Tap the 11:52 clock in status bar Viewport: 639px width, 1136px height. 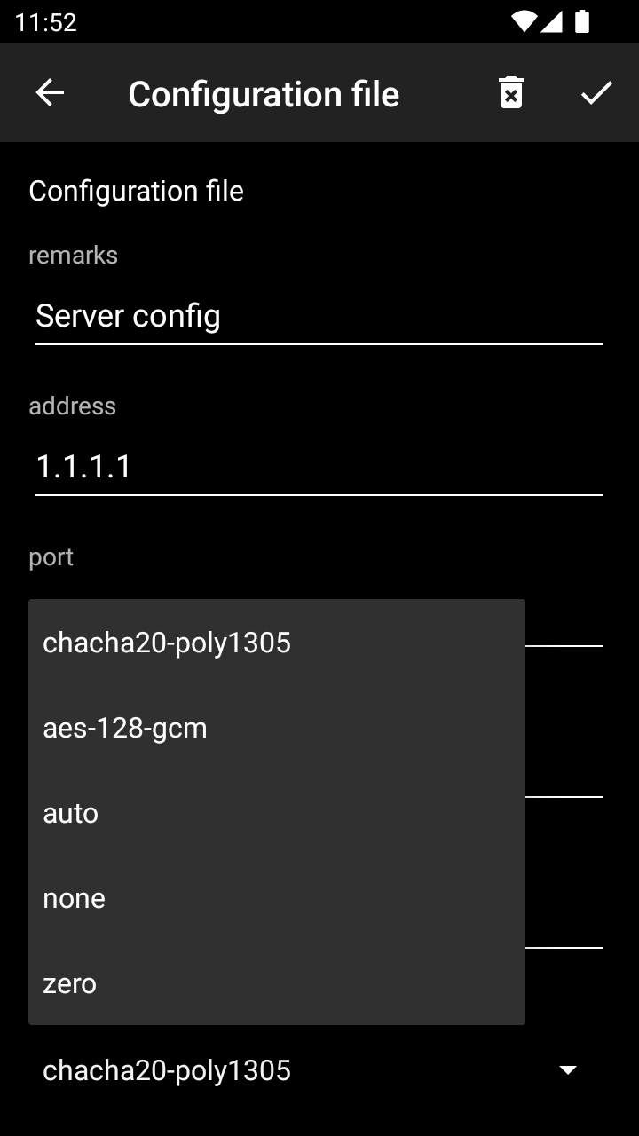tap(46, 22)
